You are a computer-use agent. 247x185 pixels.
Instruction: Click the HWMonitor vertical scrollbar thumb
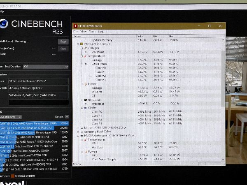[x=223, y=79]
